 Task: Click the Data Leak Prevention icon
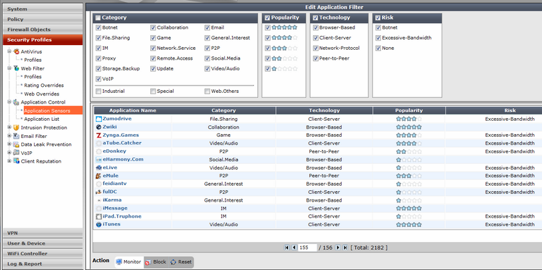coord(16,145)
